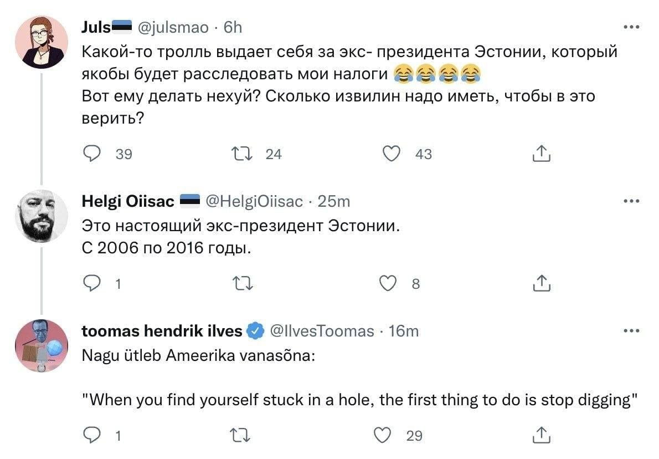Share Helgi Oiisac's tweet
This screenshot has height=459, width=659.
(x=540, y=284)
